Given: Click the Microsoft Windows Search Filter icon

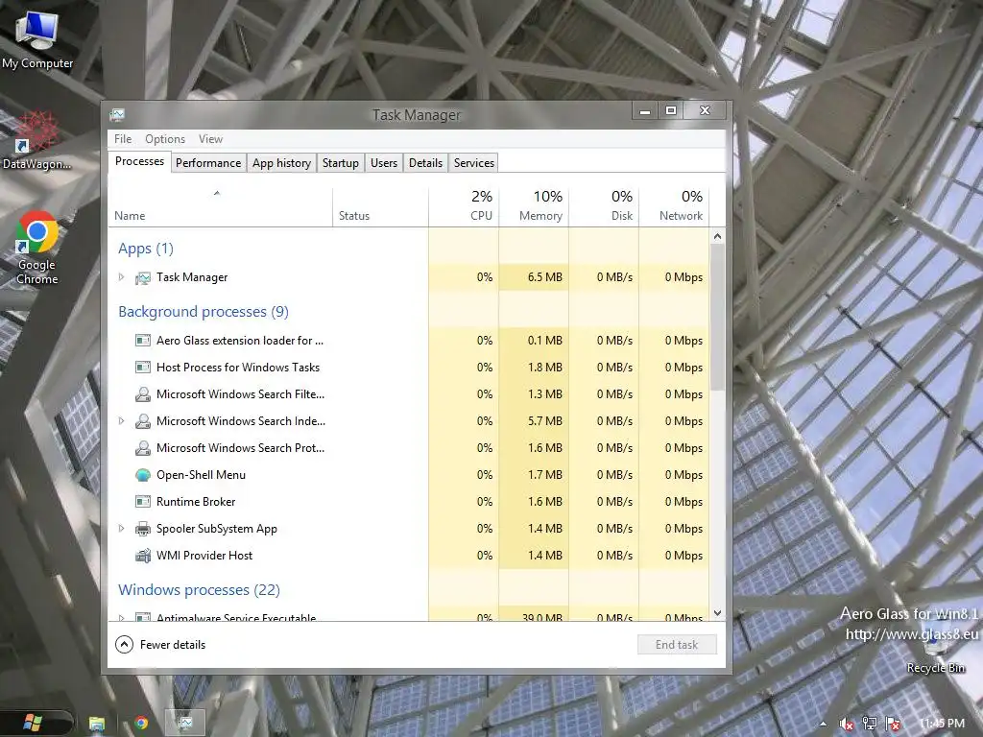Looking at the screenshot, I should click(143, 394).
